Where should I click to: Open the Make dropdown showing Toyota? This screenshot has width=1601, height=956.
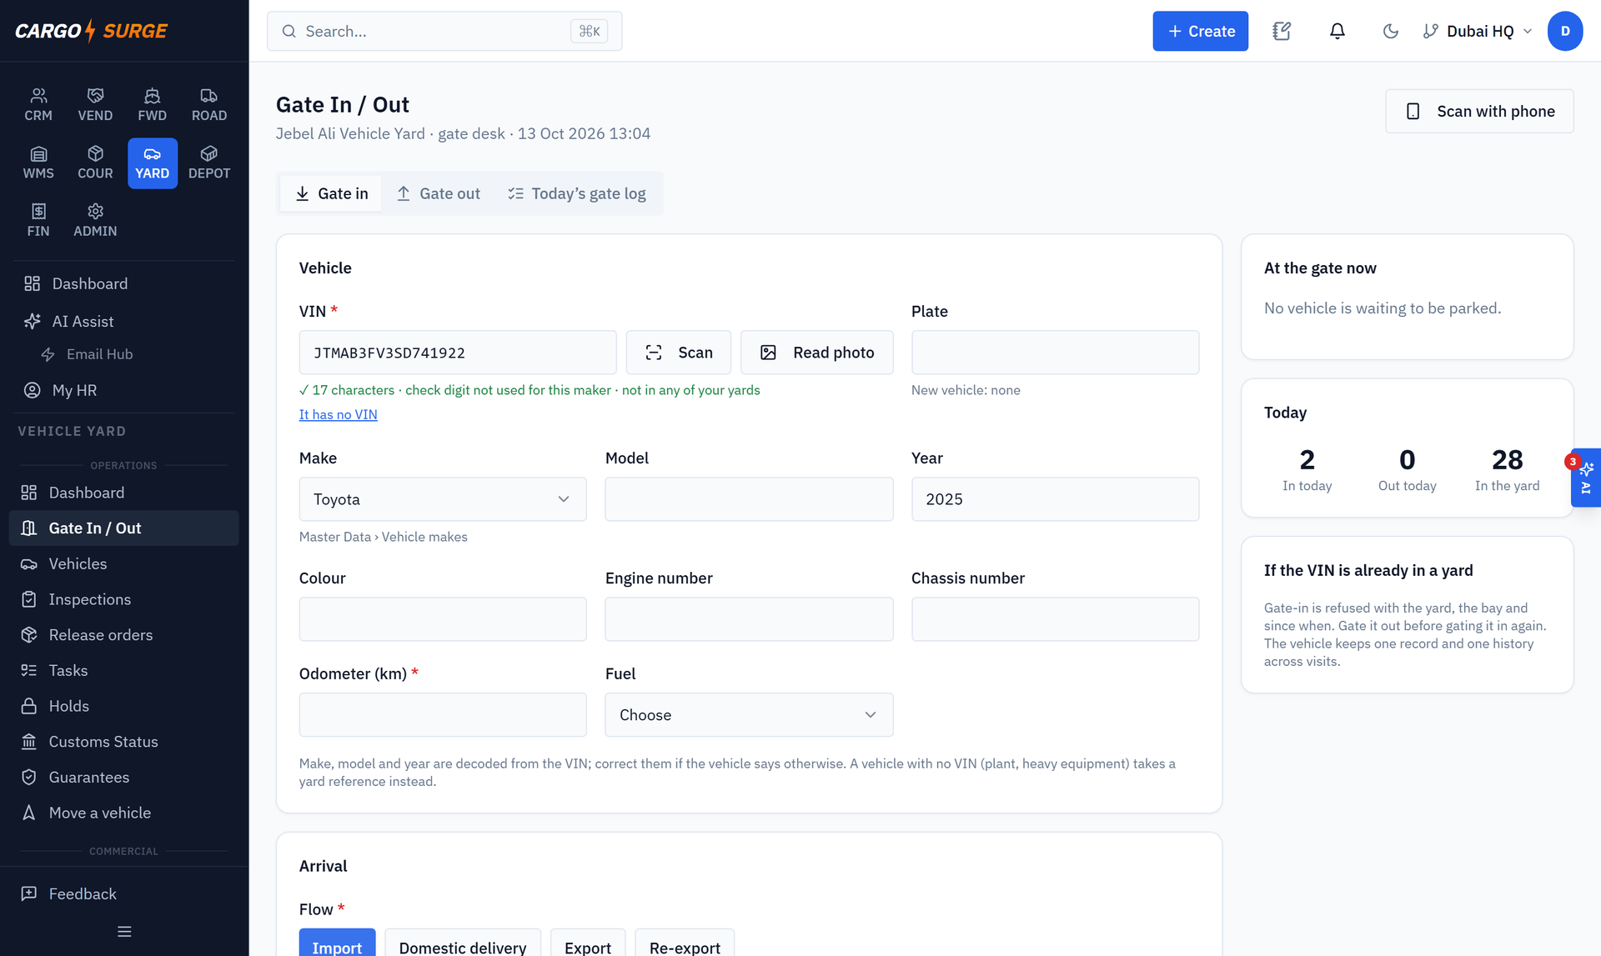click(x=443, y=499)
